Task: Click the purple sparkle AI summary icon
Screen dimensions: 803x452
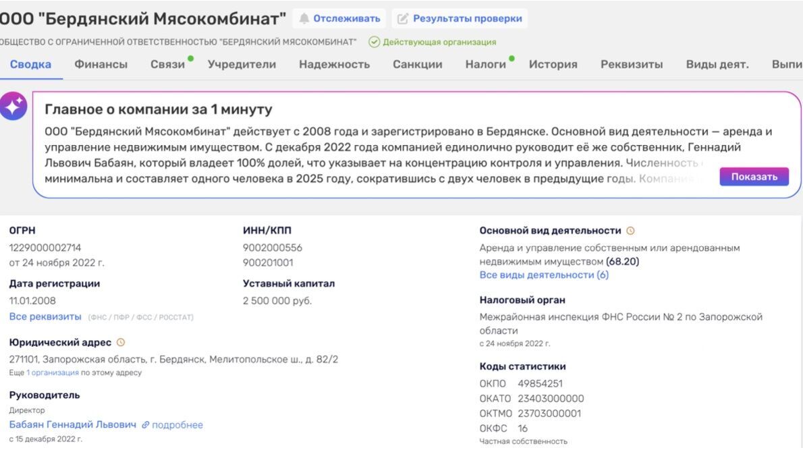Action: pyautogui.click(x=13, y=106)
